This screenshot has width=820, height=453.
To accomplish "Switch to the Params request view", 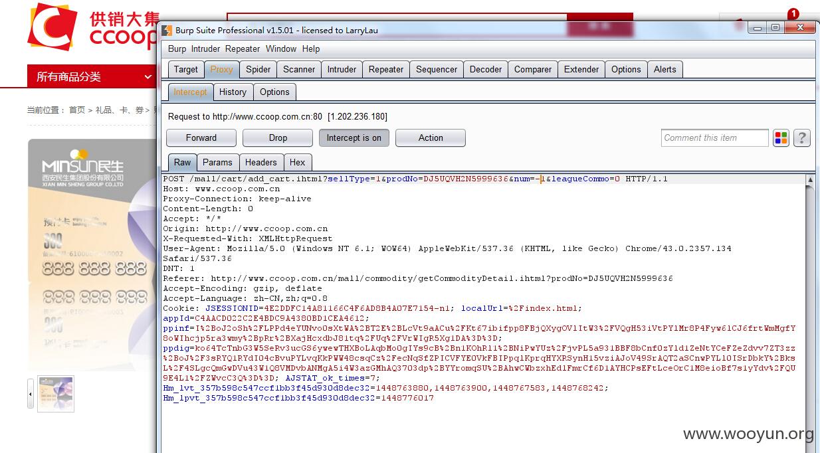I will [x=217, y=162].
